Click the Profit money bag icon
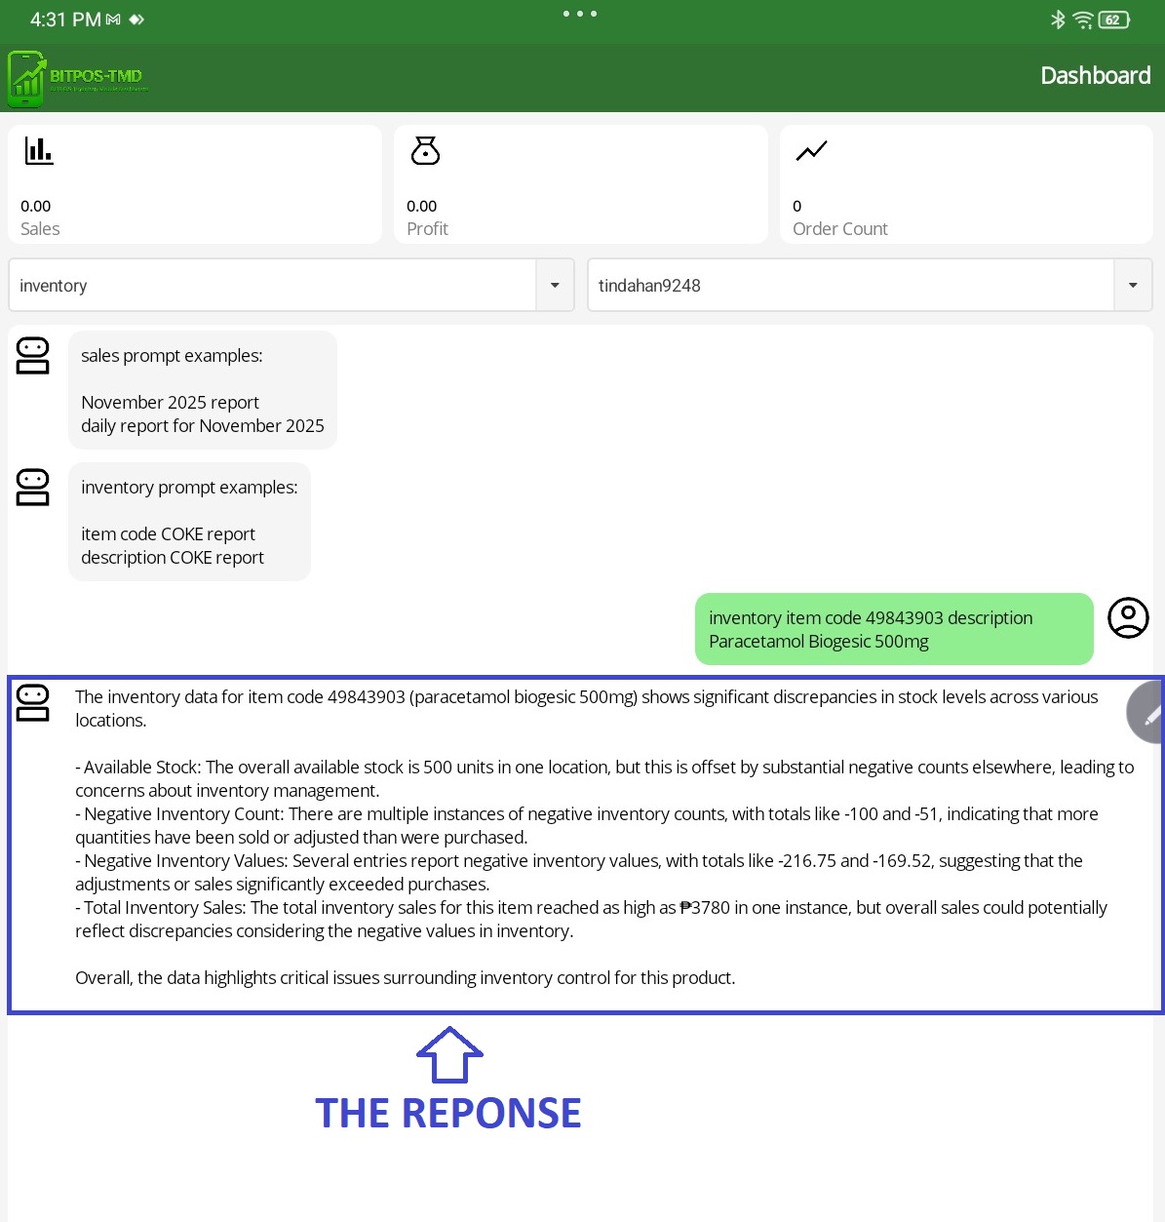The width and height of the screenshot is (1165, 1222). point(425,151)
